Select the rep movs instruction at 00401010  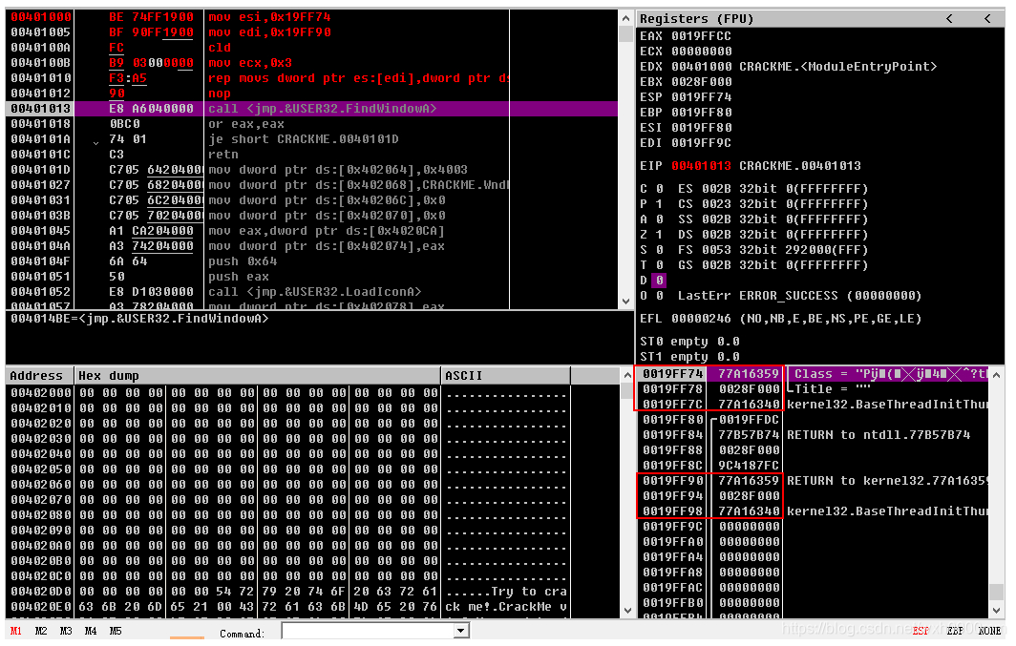click(311, 78)
